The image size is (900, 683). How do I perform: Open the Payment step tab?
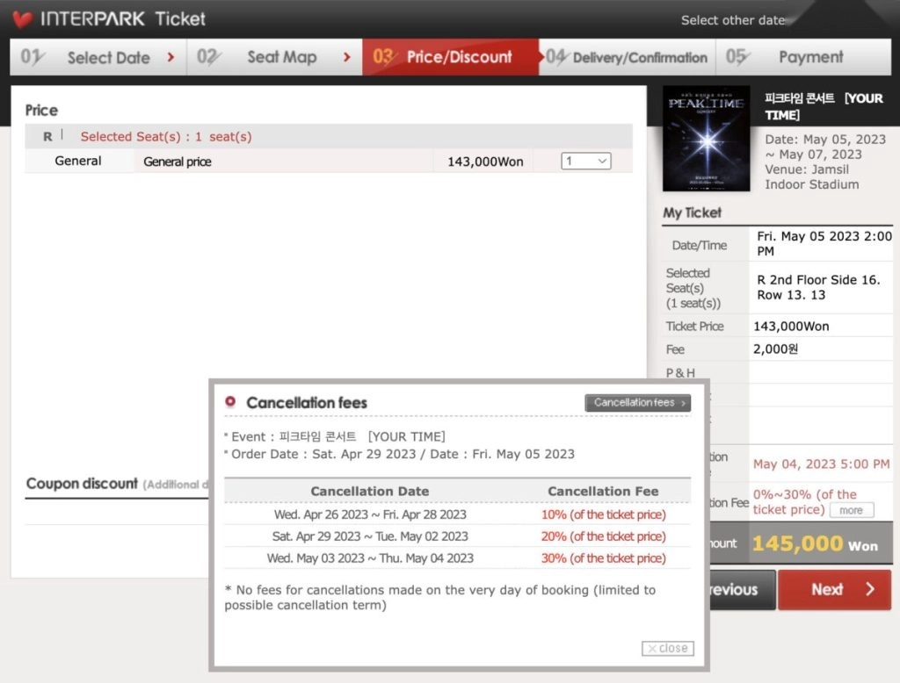[x=803, y=58]
